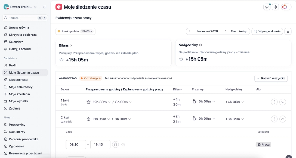Image resolution: width=296 pixels, height=158 pixels.
Task: Open Moje szkolenia in sidebar
Action: [x=25, y=94]
